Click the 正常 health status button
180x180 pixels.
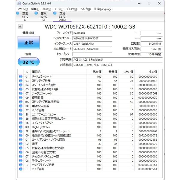(28, 43)
